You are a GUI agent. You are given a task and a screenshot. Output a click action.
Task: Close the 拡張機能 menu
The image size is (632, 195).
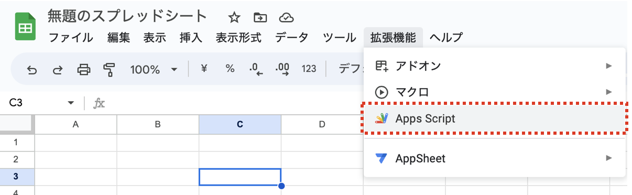coord(393,37)
